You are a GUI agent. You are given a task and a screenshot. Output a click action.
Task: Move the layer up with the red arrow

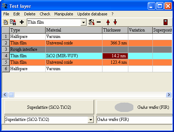(x=108, y=22)
